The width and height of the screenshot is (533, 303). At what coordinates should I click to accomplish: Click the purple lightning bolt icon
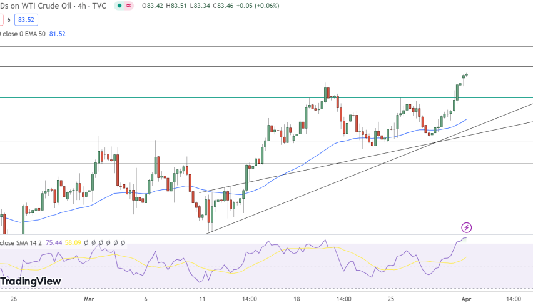pos(467,227)
